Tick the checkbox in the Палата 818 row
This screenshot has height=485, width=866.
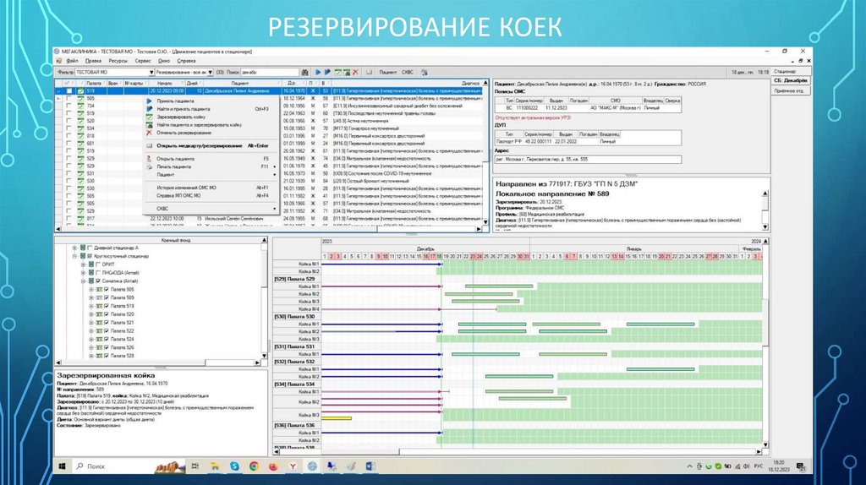69,136
